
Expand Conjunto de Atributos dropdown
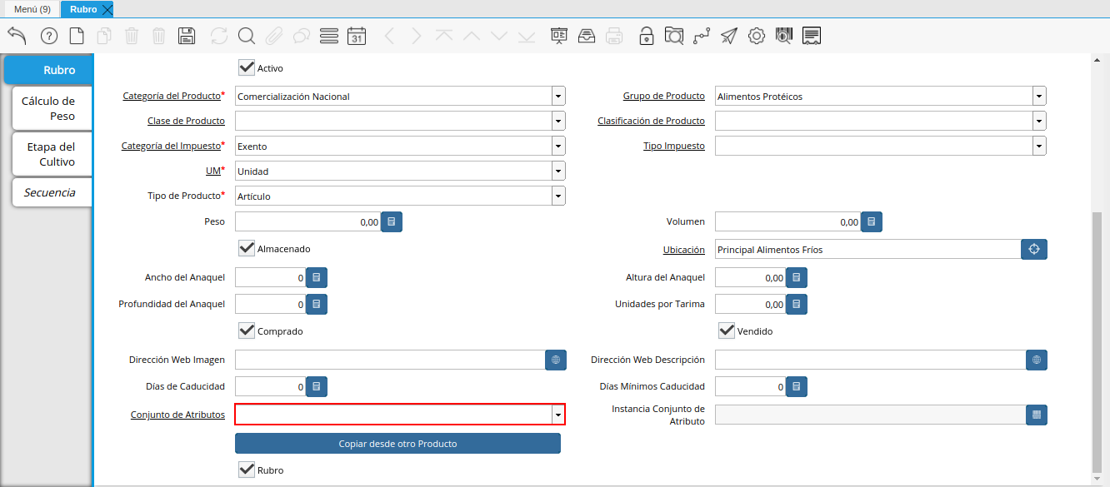557,415
